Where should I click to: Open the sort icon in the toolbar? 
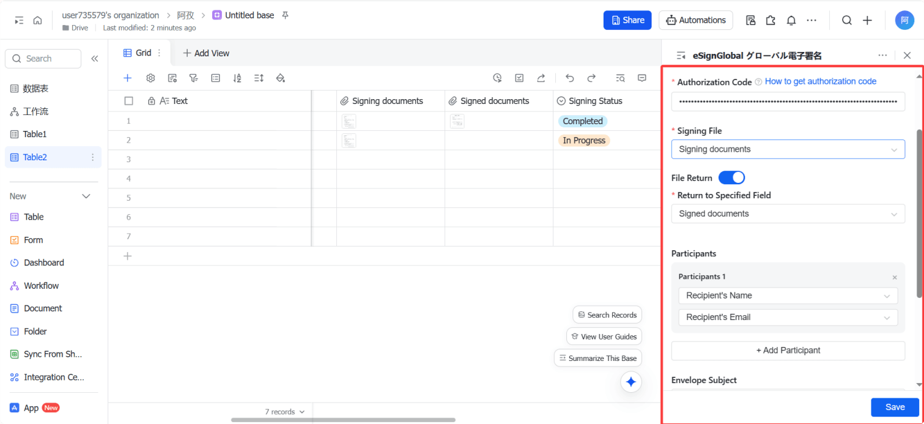point(237,78)
